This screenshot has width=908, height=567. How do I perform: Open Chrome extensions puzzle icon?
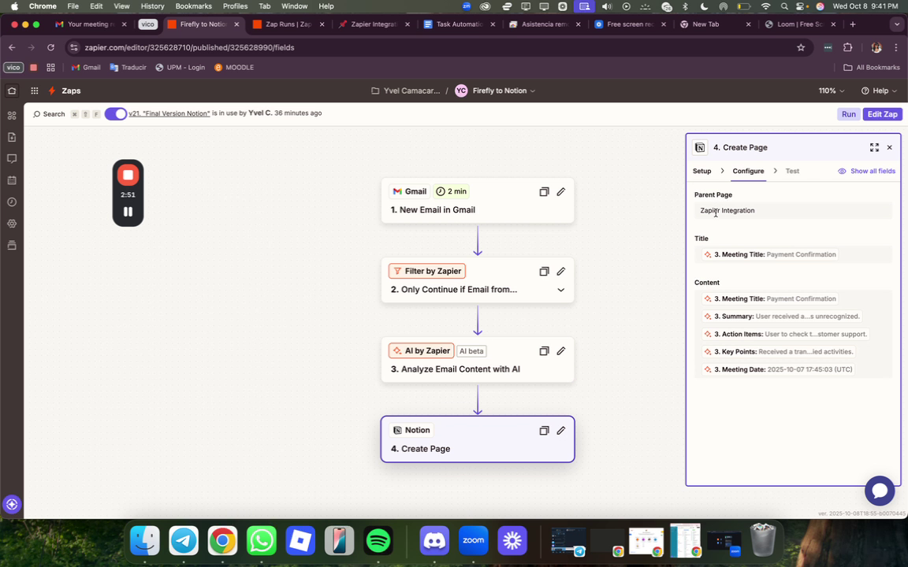coord(848,47)
